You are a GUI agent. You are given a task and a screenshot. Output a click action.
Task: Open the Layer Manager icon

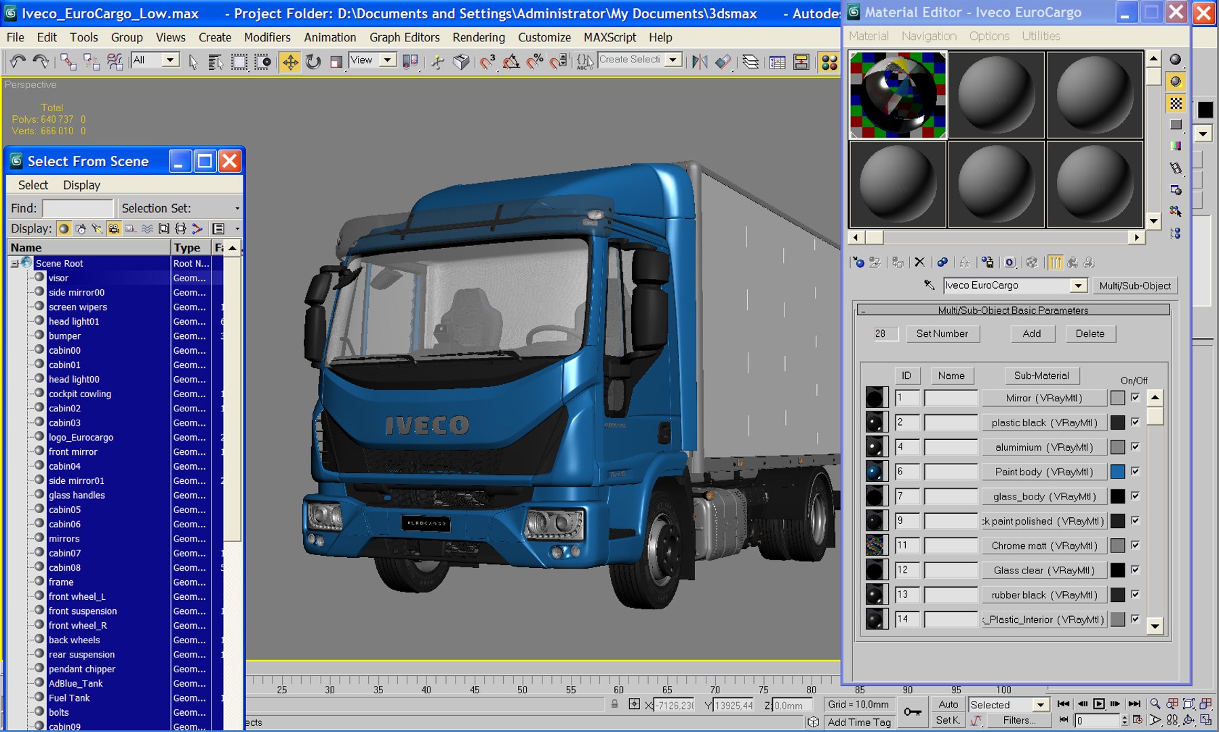(751, 62)
